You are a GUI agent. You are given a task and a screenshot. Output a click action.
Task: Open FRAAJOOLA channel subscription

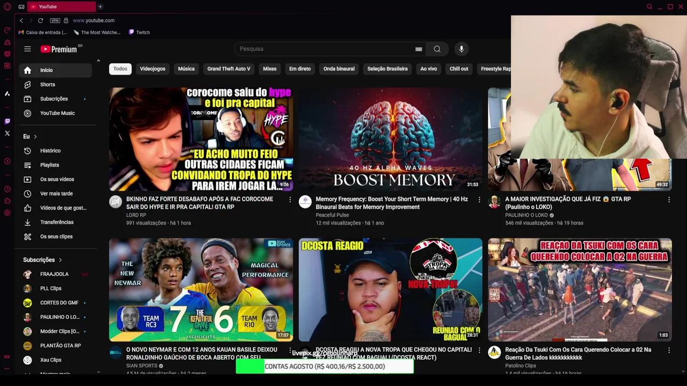(55, 274)
